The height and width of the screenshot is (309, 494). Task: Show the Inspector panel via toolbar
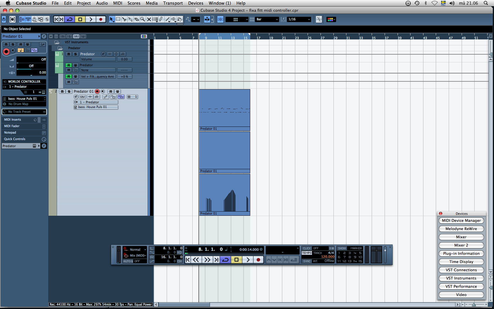click(22, 19)
